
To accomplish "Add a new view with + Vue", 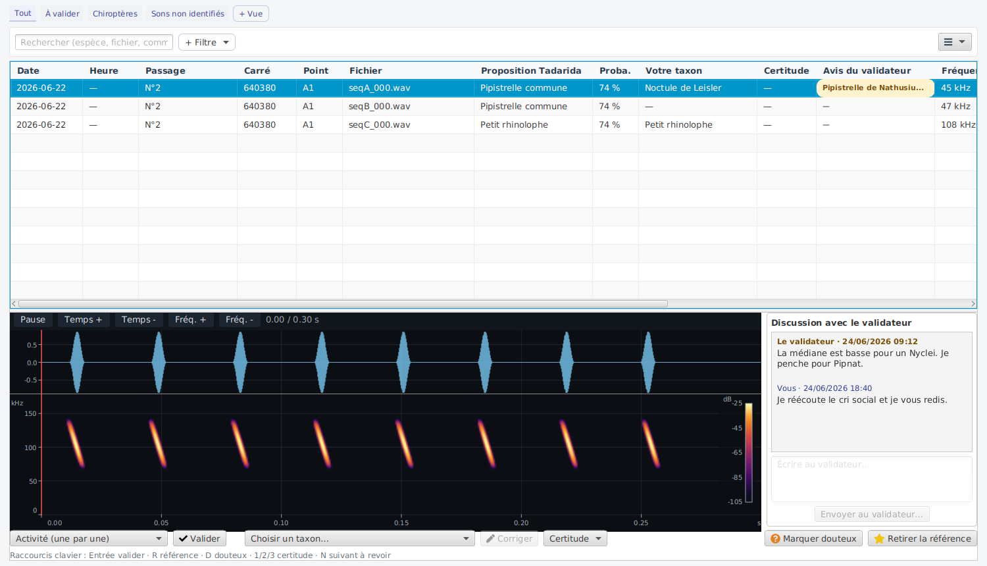I will click(x=251, y=14).
